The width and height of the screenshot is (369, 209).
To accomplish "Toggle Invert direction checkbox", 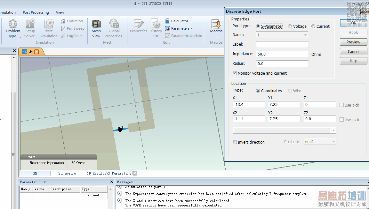I will coord(235,142).
